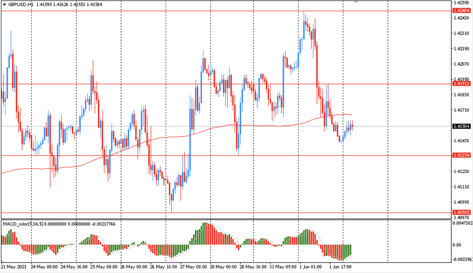The width and height of the screenshot is (473, 273).
Task: Click time axis label 27 May 08:00
Action: pyautogui.click(x=193, y=267)
